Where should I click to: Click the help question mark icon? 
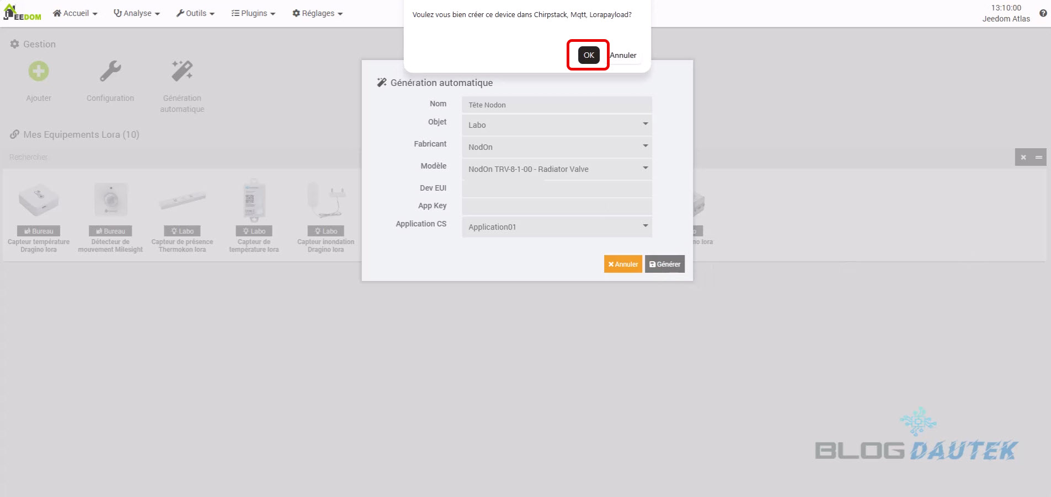pyautogui.click(x=1043, y=13)
